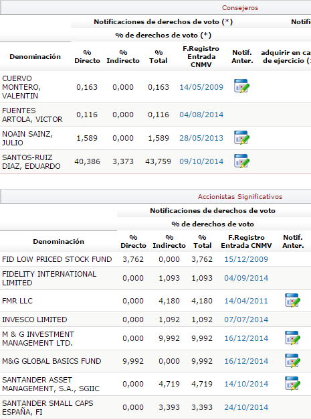Open the 14/10/2014 registration date link
Image resolution: width=311 pixels, height=420 pixels.
[246, 384]
